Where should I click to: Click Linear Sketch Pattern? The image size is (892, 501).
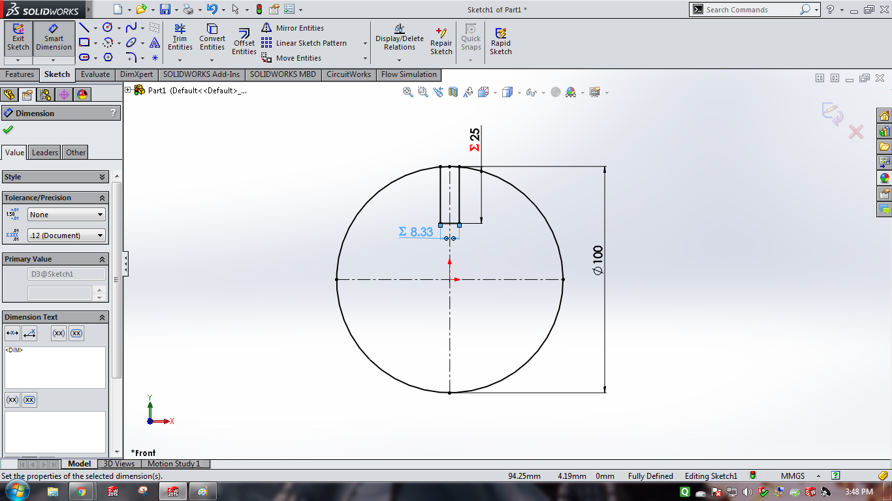click(304, 43)
